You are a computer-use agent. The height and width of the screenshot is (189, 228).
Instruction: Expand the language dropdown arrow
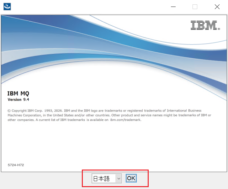[x=119, y=178]
